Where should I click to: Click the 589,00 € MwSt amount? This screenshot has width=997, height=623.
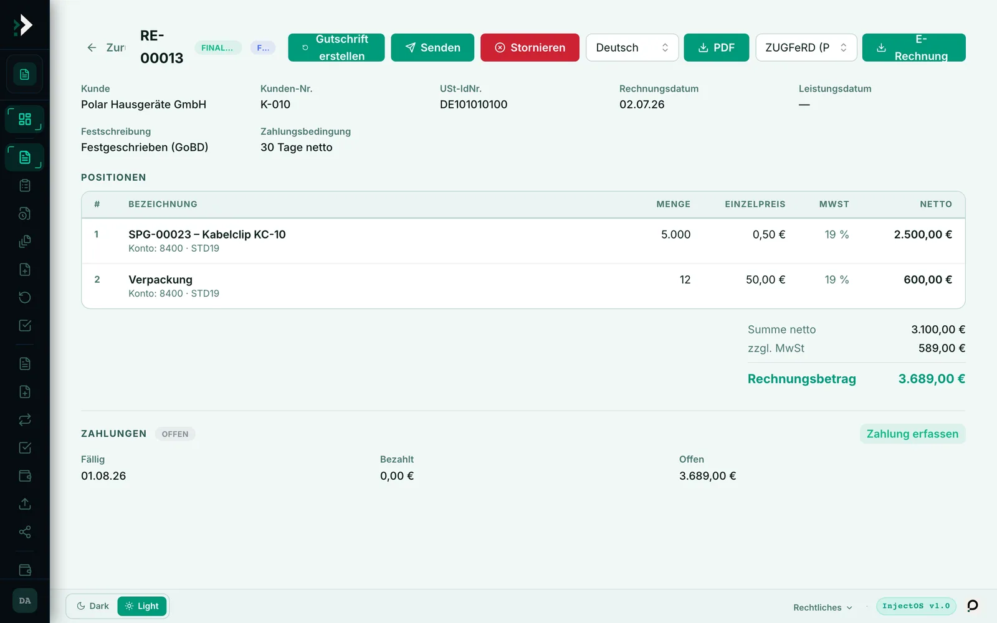[942, 348]
